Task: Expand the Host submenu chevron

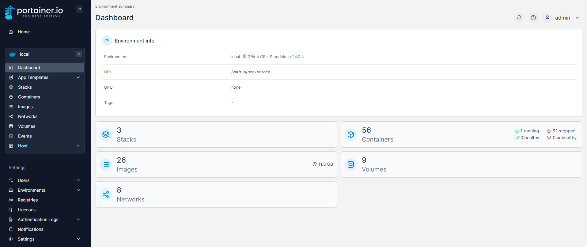Action: point(78,146)
